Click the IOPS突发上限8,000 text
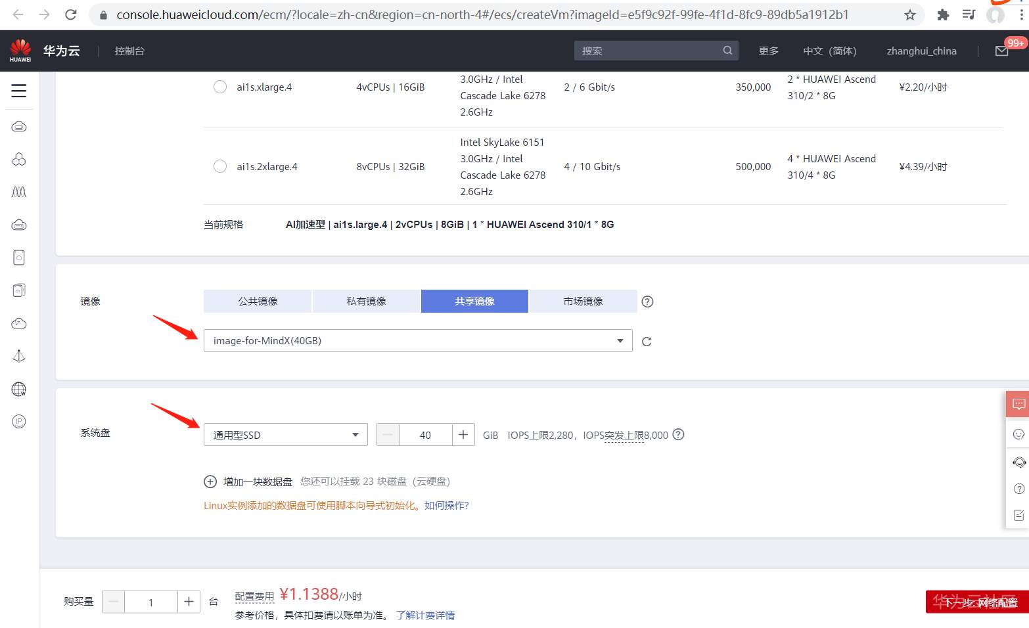1029x628 pixels. coord(626,435)
